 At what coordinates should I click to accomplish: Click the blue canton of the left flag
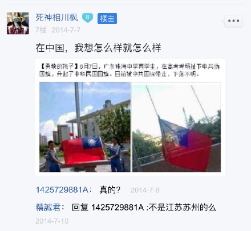pyautogui.click(x=92, y=142)
